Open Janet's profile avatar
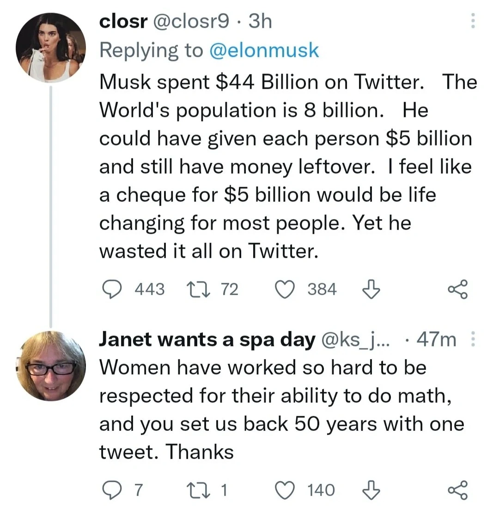The width and height of the screenshot is (499, 514). [x=51, y=366]
